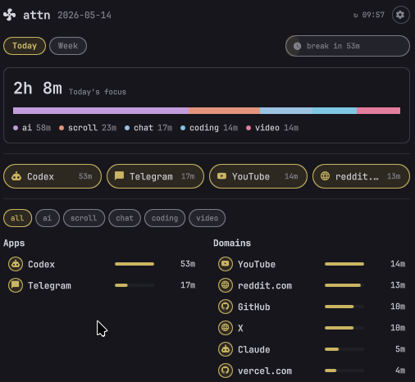
Task: Click the orange scroll segment of focus bar
Action: point(224,111)
